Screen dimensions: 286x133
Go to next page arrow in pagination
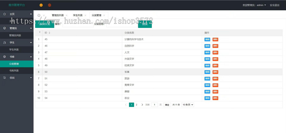[142, 105]
